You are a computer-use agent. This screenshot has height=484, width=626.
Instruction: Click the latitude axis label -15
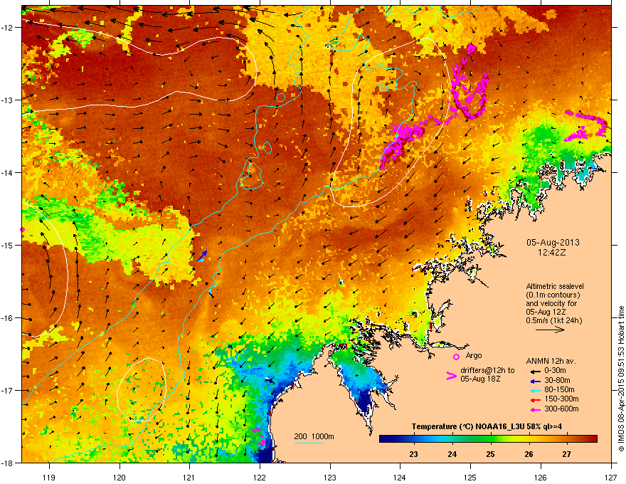point(8,245)
